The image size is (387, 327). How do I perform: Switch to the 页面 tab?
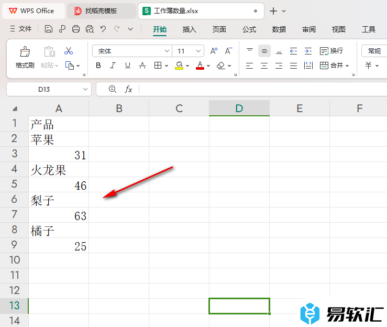[x=219, y=29]
